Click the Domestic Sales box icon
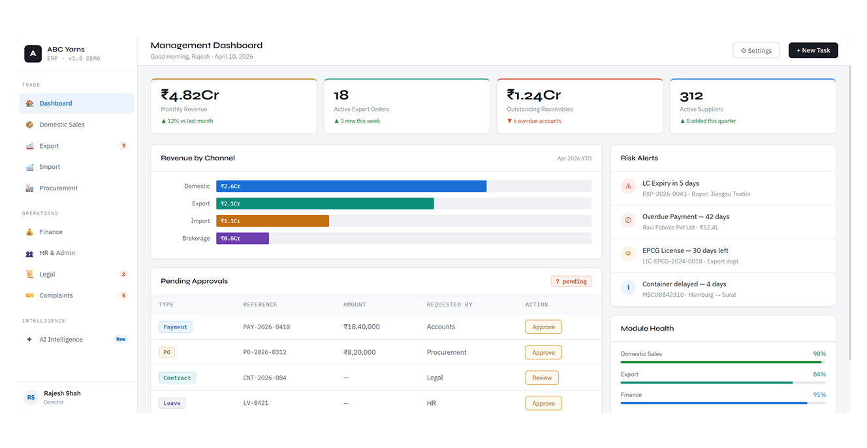867x448 pixels. [x=29, y=125]
